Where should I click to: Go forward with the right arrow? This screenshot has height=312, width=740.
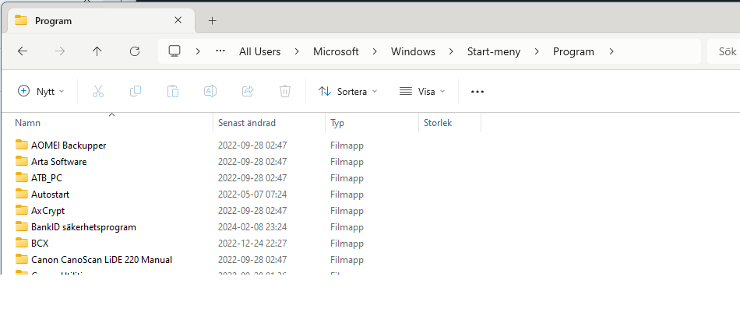point(60,52)
